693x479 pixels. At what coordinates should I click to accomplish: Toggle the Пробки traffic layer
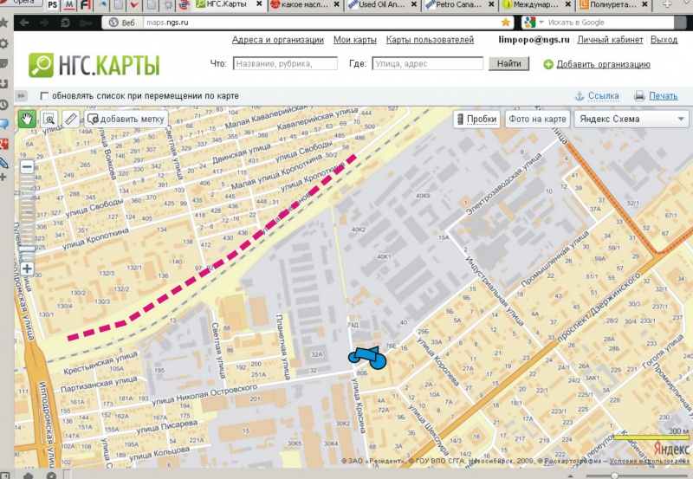[x=480, y=120]
